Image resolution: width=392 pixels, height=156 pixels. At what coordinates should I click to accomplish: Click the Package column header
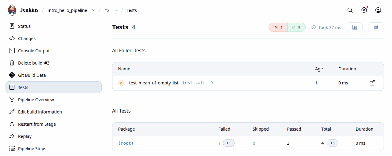(126, 129)
